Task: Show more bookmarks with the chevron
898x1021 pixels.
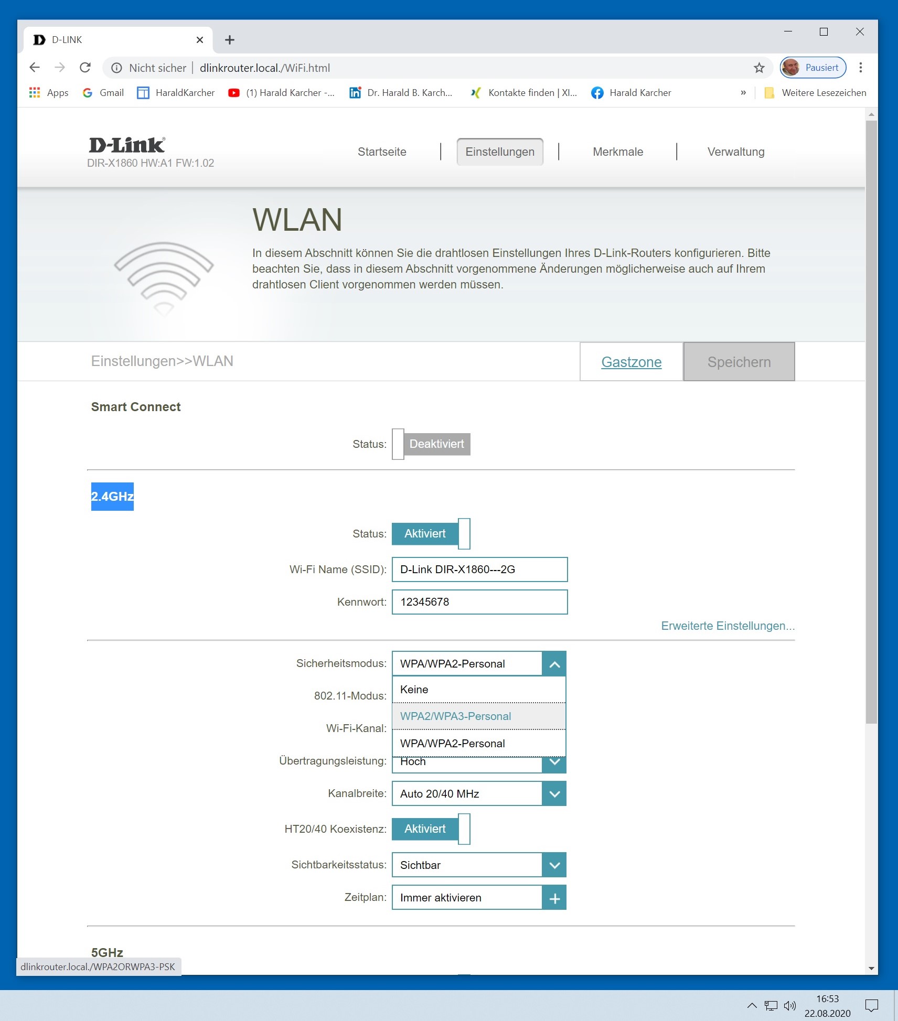Action: point(743,93)
